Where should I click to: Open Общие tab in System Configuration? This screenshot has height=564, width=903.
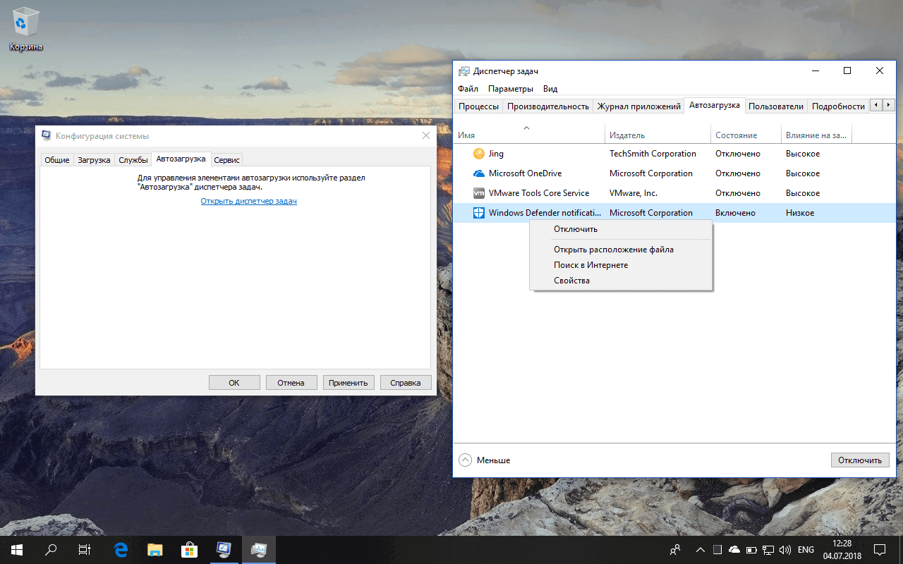tap(57, 160)
